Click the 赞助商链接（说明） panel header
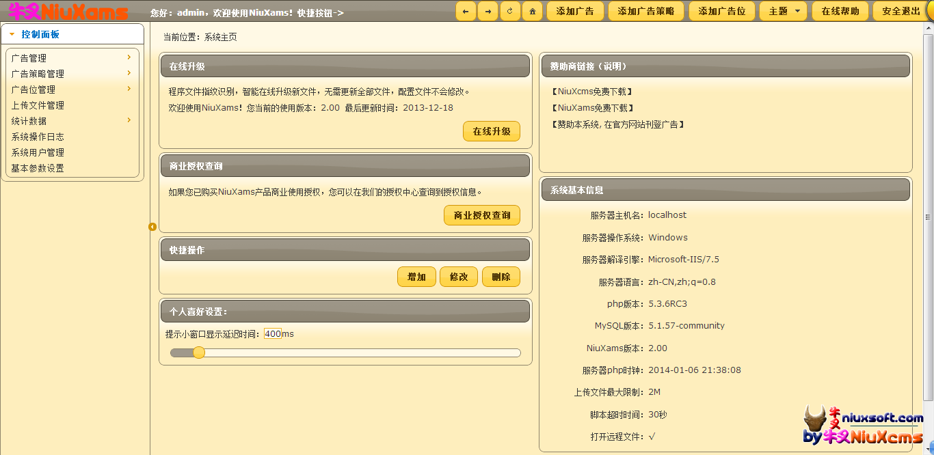 725,66
